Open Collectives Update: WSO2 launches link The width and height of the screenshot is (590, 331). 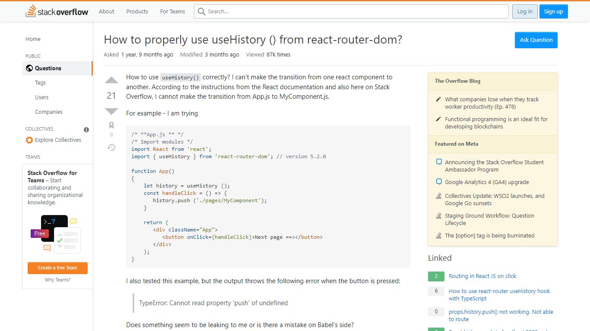pos(495,200)
